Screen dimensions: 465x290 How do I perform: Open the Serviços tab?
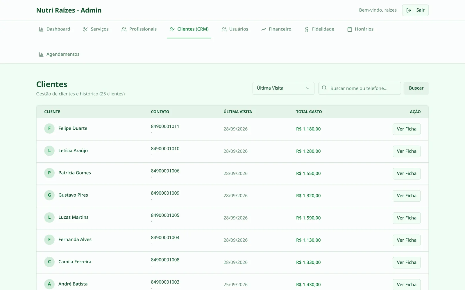[96, 29]
